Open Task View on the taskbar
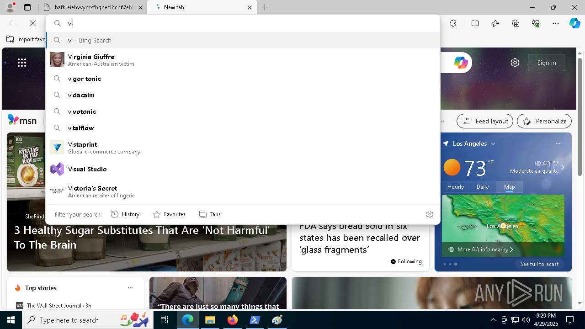Image resolution: width=585 pixels, height=329 pixels. tap(165, 320)
